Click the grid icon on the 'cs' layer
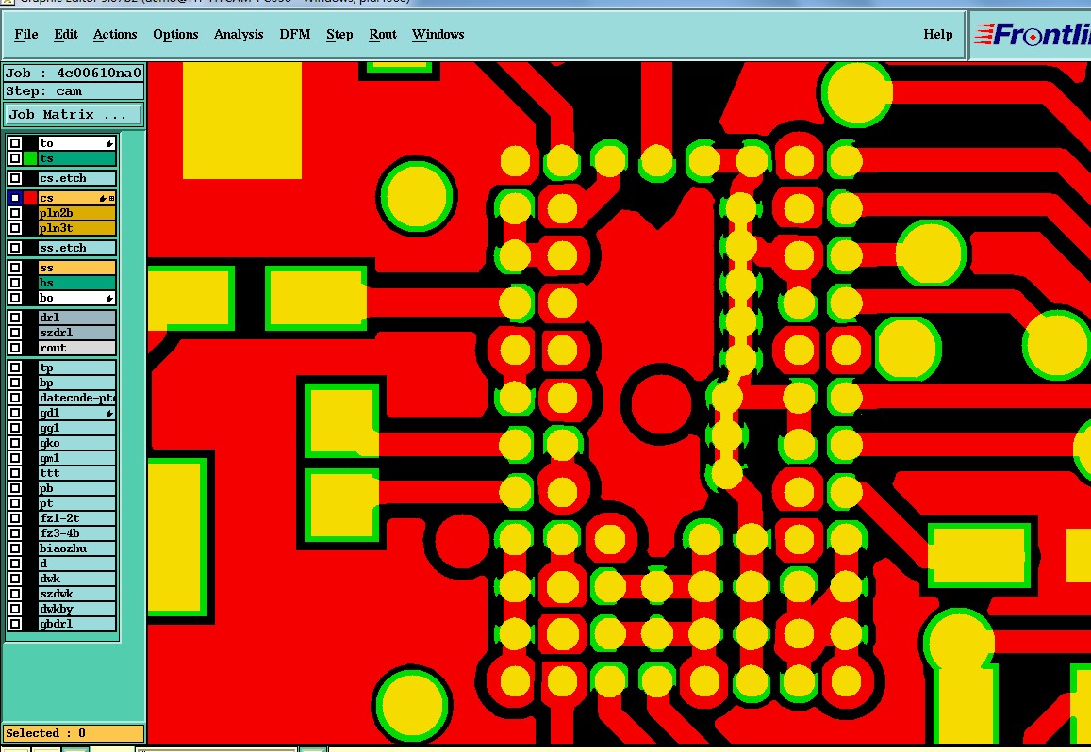 pos(111,198)
